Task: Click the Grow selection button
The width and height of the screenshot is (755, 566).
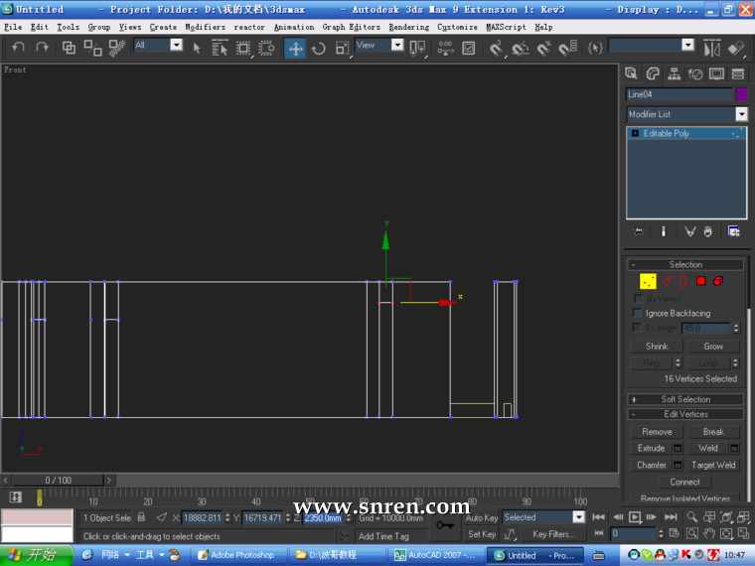Action: coord(713,346)
